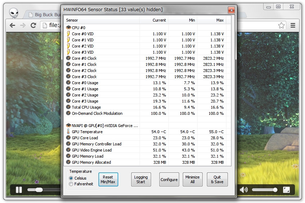Select the CPU #0 chip icon
Screen dimensions: 305x203
[x=68, y=28]
